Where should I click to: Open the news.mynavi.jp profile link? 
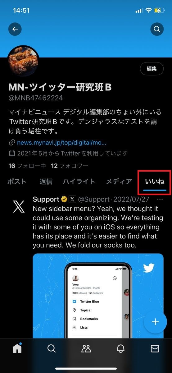click(x=62, y=143)
